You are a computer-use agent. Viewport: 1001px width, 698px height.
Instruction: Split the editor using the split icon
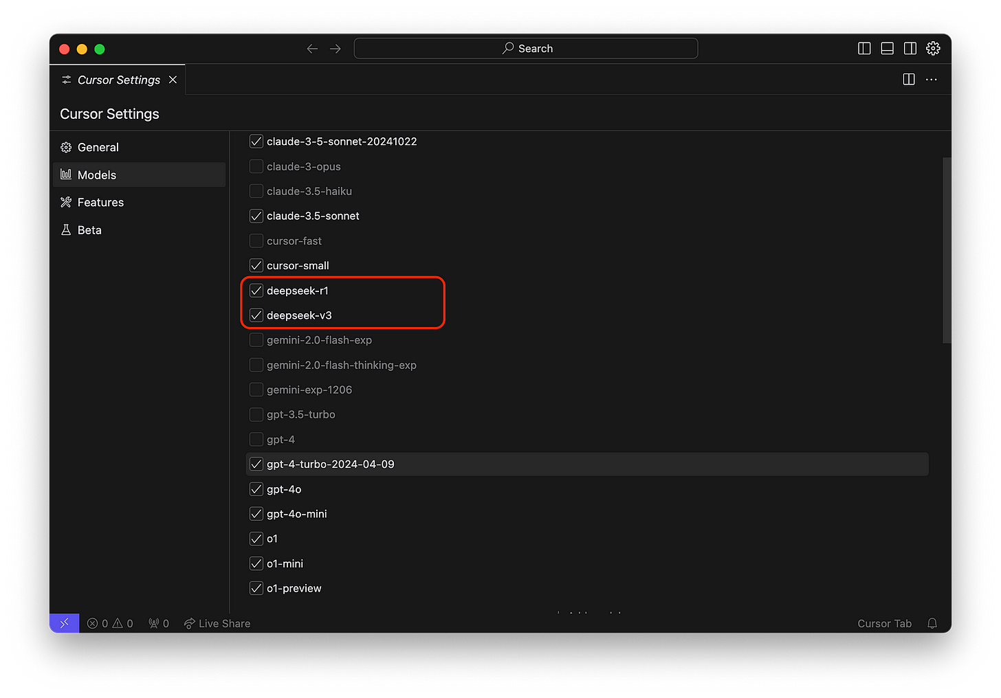tap(908, 79)
